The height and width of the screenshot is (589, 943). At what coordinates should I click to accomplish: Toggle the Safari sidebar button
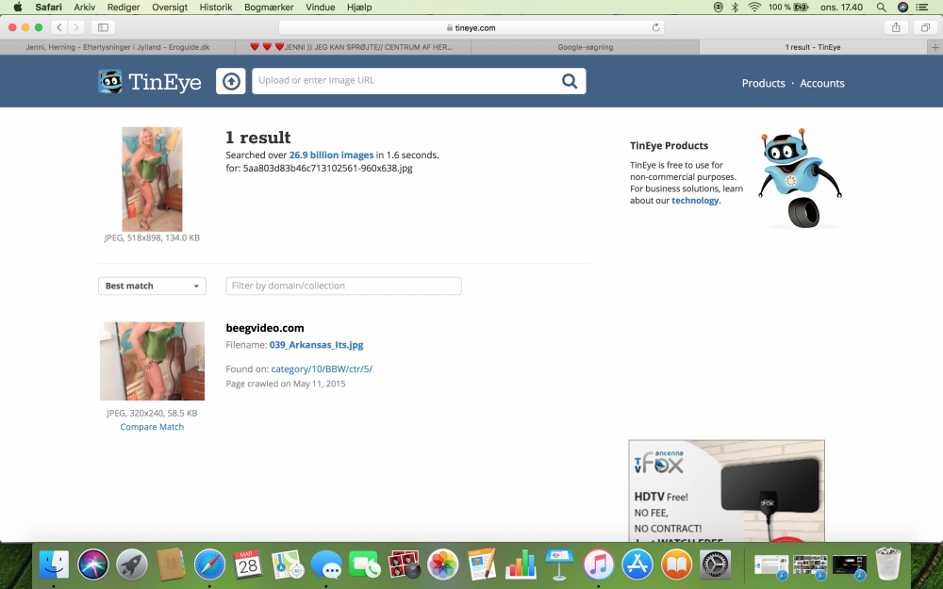tap(103, 27)
